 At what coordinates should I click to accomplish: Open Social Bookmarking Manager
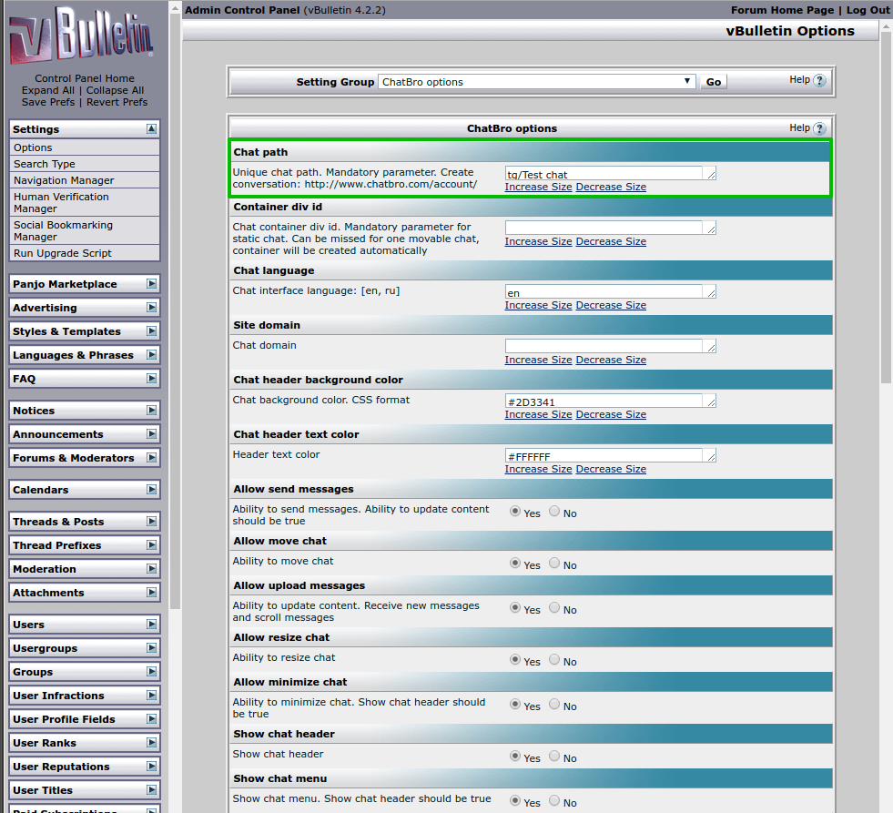click(85, 230)
